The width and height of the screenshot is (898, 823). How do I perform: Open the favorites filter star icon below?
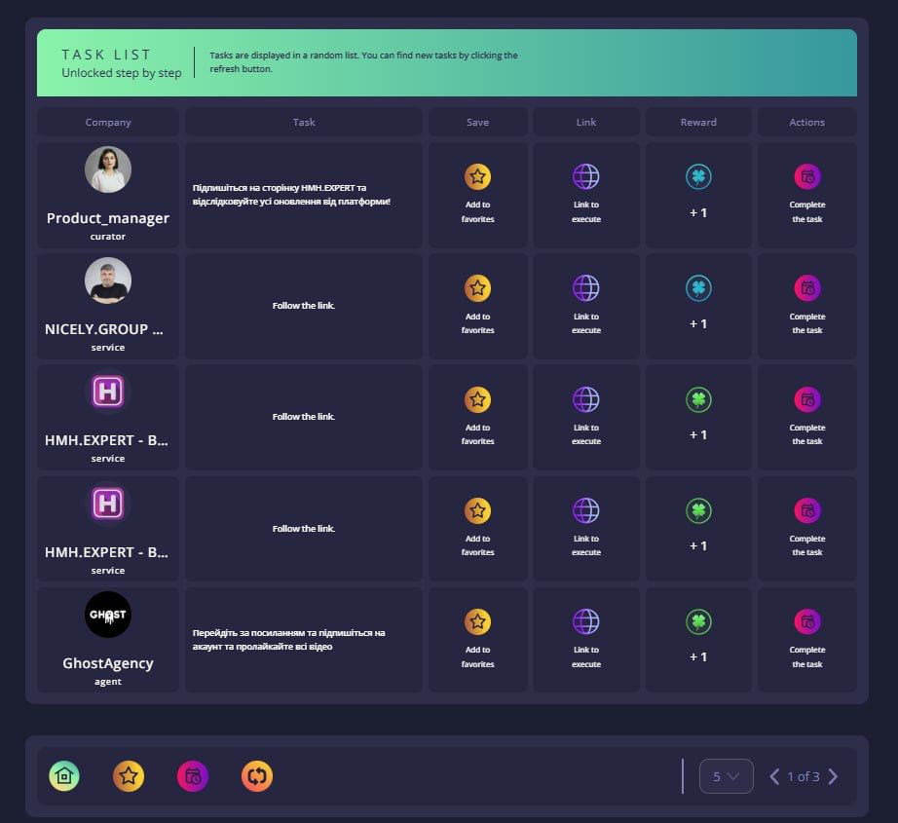pos(129,776)
